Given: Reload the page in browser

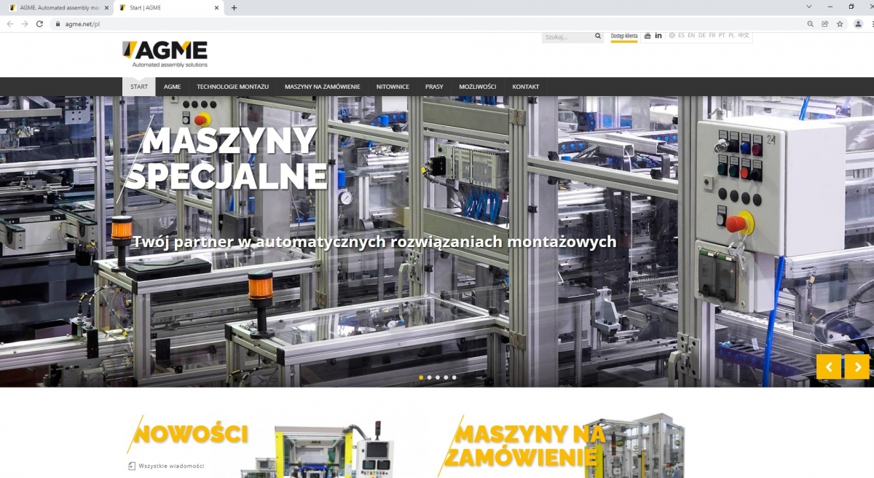Looking at the screenshot, I should click(x=39, y=23).
